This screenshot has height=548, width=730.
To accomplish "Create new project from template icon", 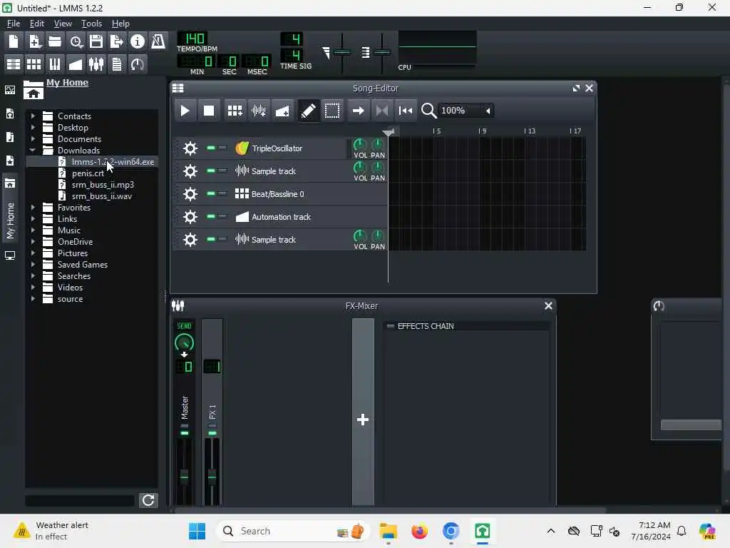I will click(34, 41).
